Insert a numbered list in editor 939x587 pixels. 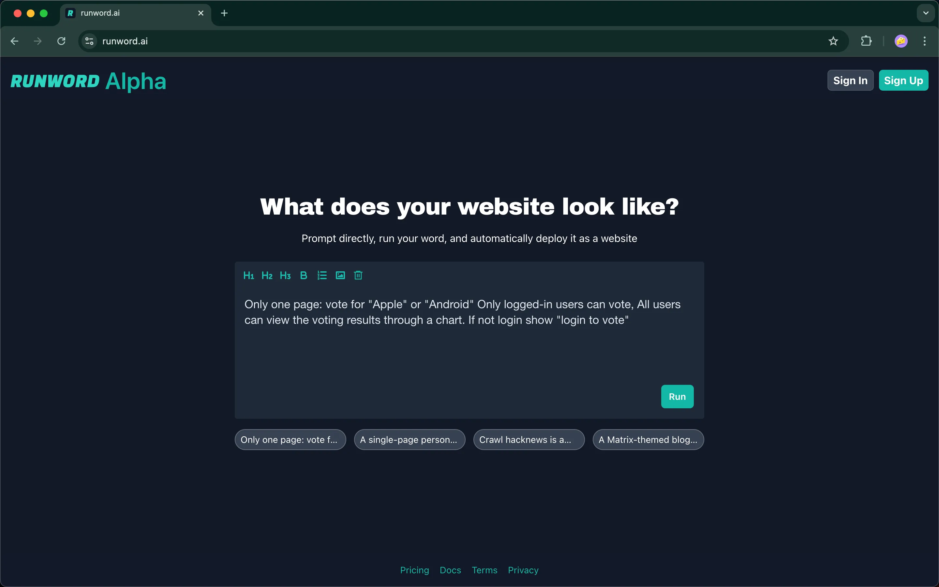tap(322, 276)
